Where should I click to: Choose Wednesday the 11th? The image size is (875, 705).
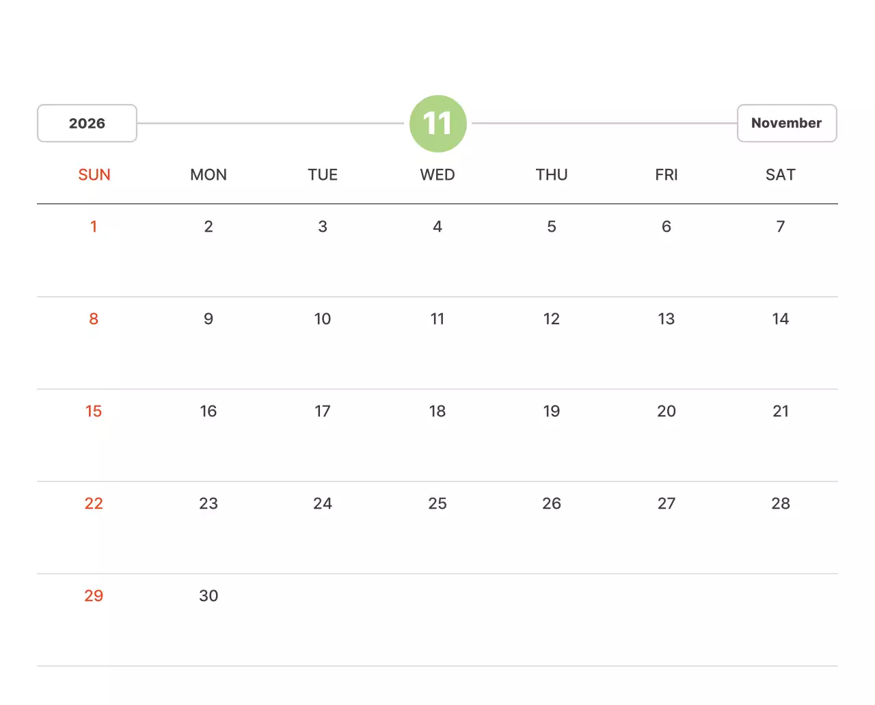tap(437, 319)
